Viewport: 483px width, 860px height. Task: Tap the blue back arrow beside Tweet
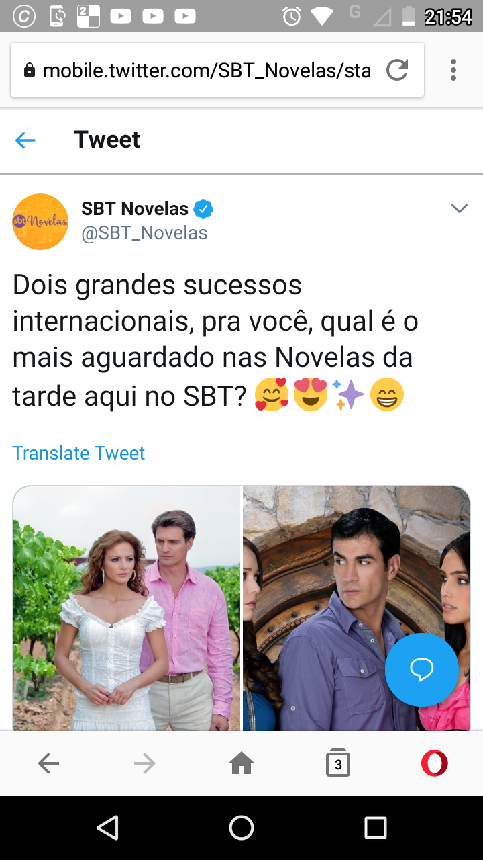[25, 140]
